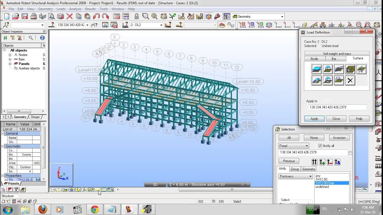Expand the Nodes tree item
The height and width of the screenshot is (215, 383).
tap(10, 55)
